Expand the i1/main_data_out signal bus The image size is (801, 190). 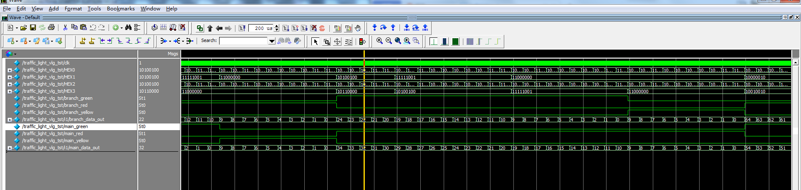(x=10, y=148)
